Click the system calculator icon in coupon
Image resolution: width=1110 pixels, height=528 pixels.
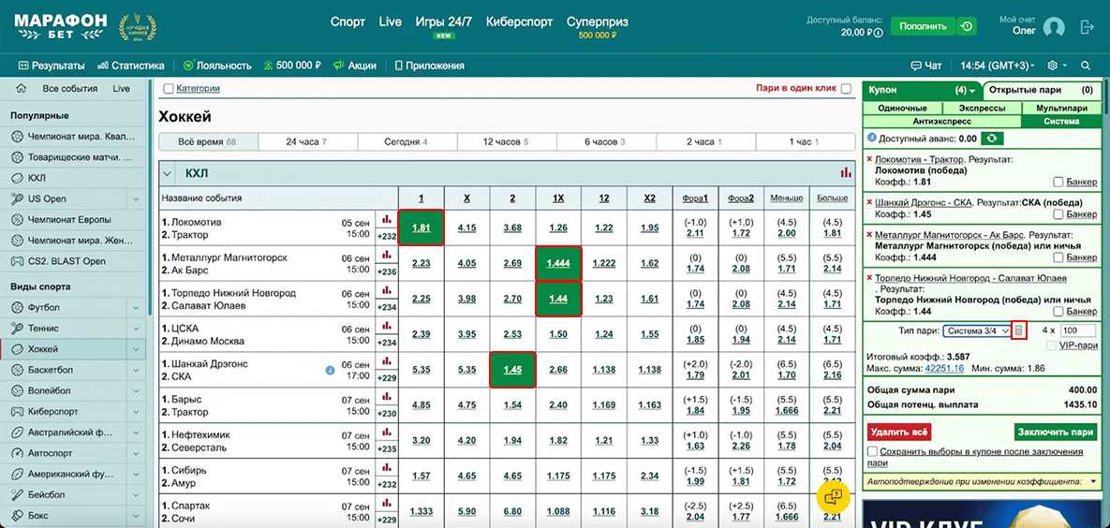1019,330
